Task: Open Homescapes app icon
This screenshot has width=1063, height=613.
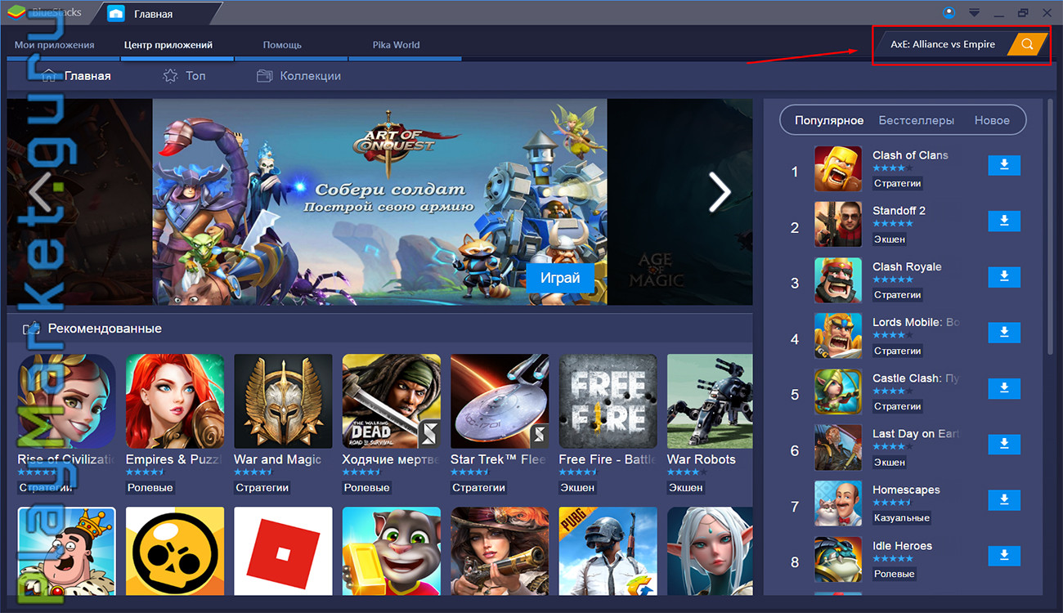Action: coord(838,503)
